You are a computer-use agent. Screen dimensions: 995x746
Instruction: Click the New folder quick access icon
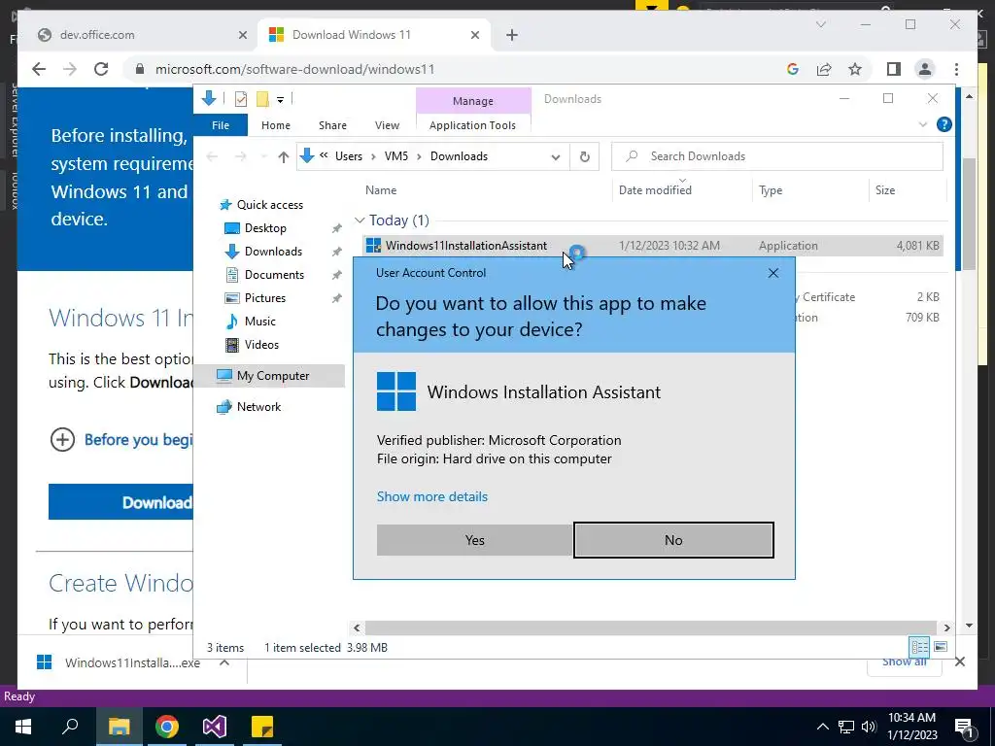[262, 99]
